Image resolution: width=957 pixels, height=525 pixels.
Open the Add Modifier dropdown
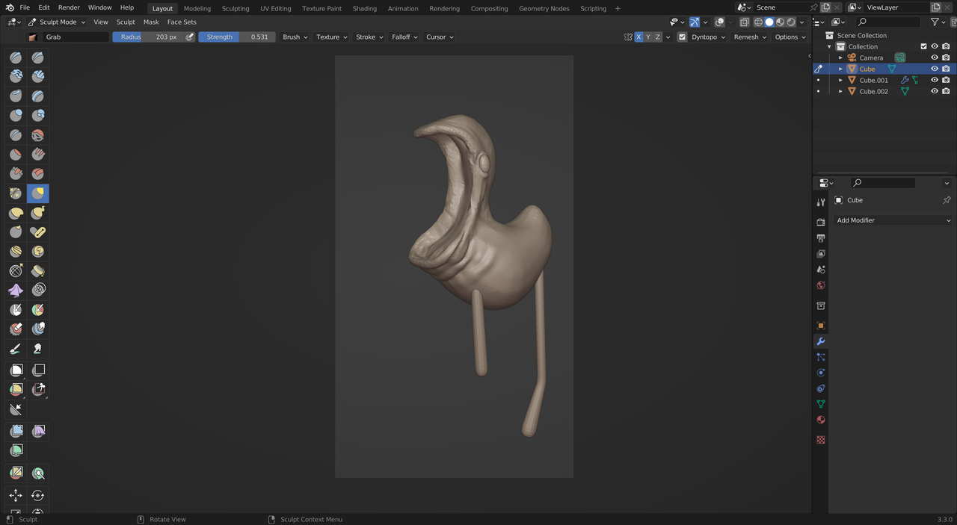893,220
